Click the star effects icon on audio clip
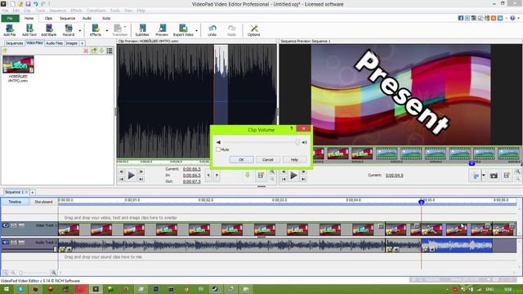The image size is (523, 294). coord(62,249)
